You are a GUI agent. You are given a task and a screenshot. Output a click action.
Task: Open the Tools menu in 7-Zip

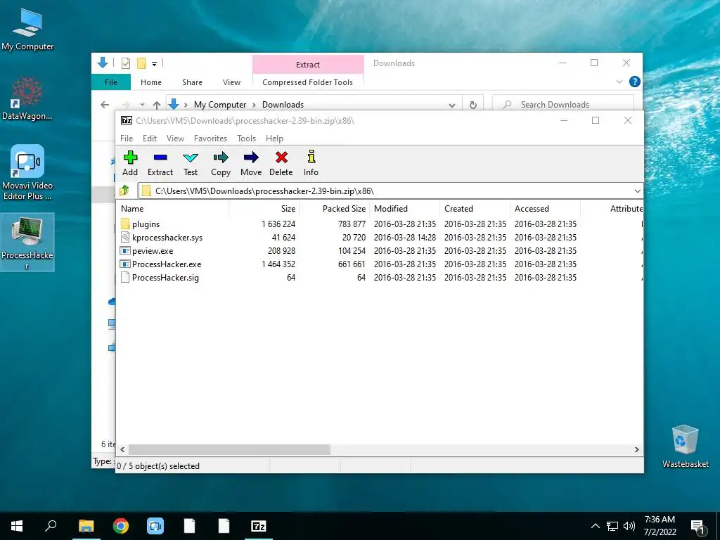(x=246, y=139)
